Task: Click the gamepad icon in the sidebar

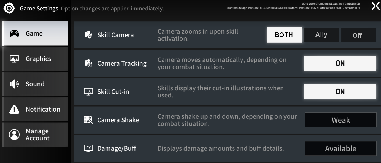Action: click(14, 34)
